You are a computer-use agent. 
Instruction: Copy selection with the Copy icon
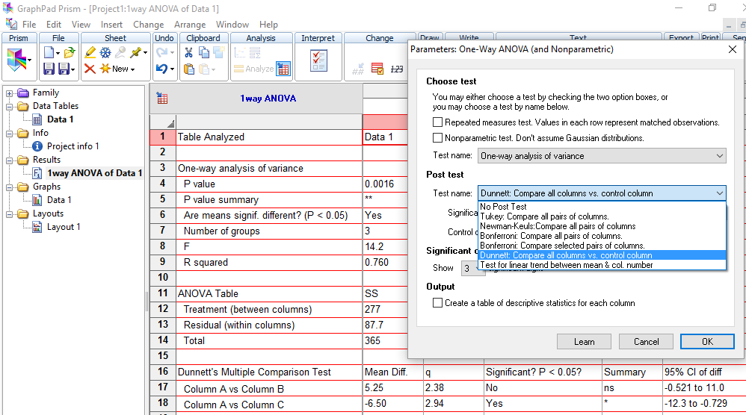coord(203,53)
